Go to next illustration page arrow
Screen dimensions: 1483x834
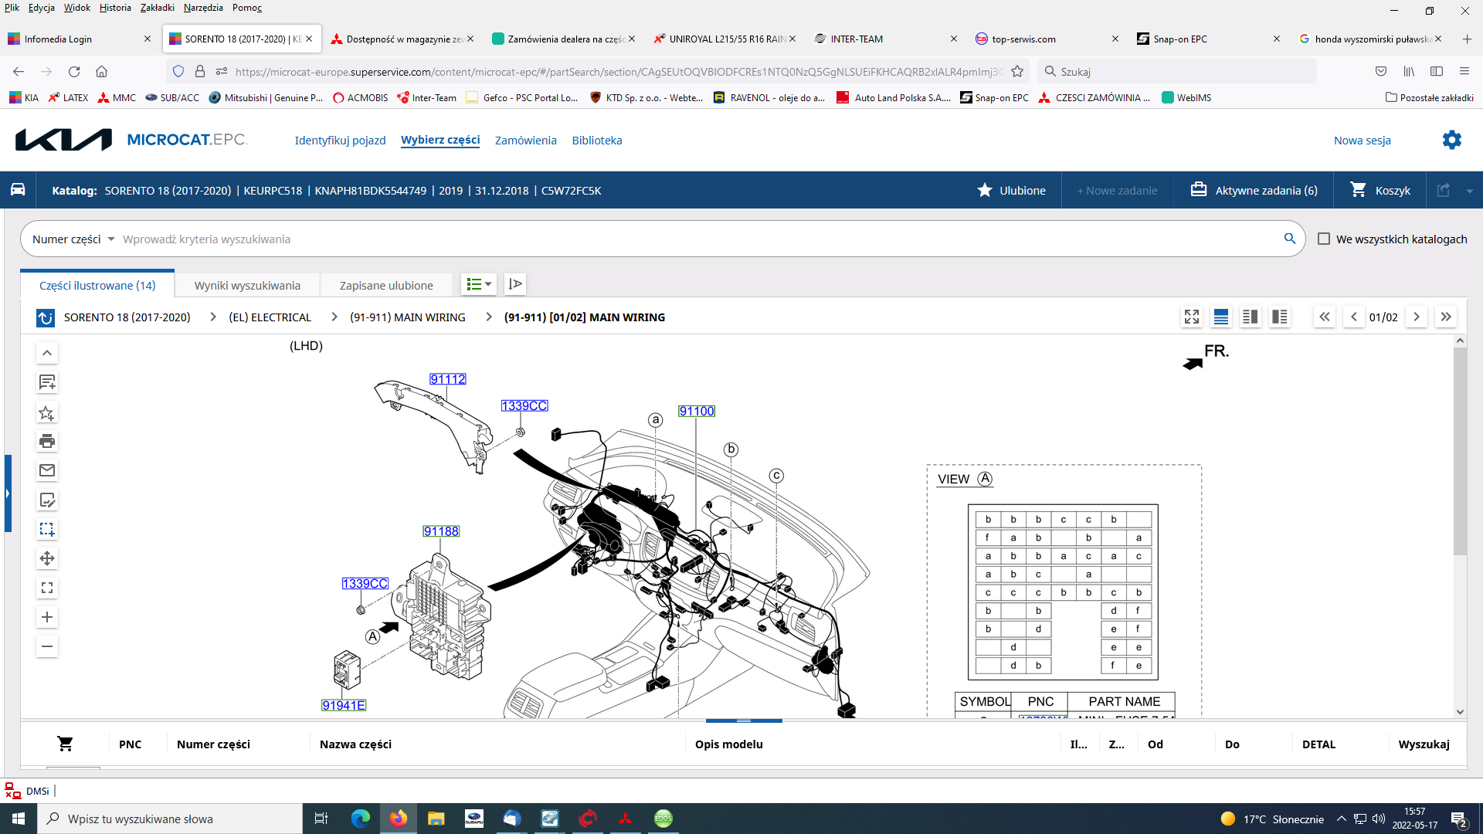[1416, 317]
